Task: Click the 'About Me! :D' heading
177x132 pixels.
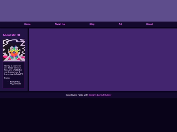Action: [x=11, y=35]
